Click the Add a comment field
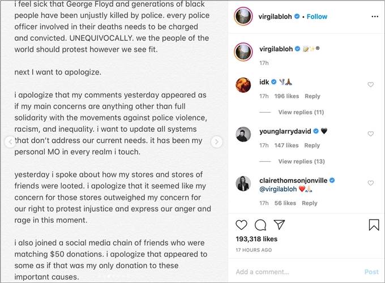Viewport: 385px width, 283px height. click(x=294, y=272)
